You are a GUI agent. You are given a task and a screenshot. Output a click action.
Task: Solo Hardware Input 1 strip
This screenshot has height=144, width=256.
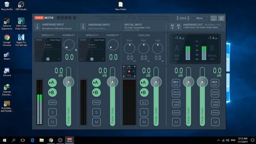point(52,112)
